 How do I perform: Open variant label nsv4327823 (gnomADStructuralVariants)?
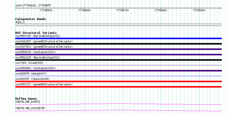44,47
